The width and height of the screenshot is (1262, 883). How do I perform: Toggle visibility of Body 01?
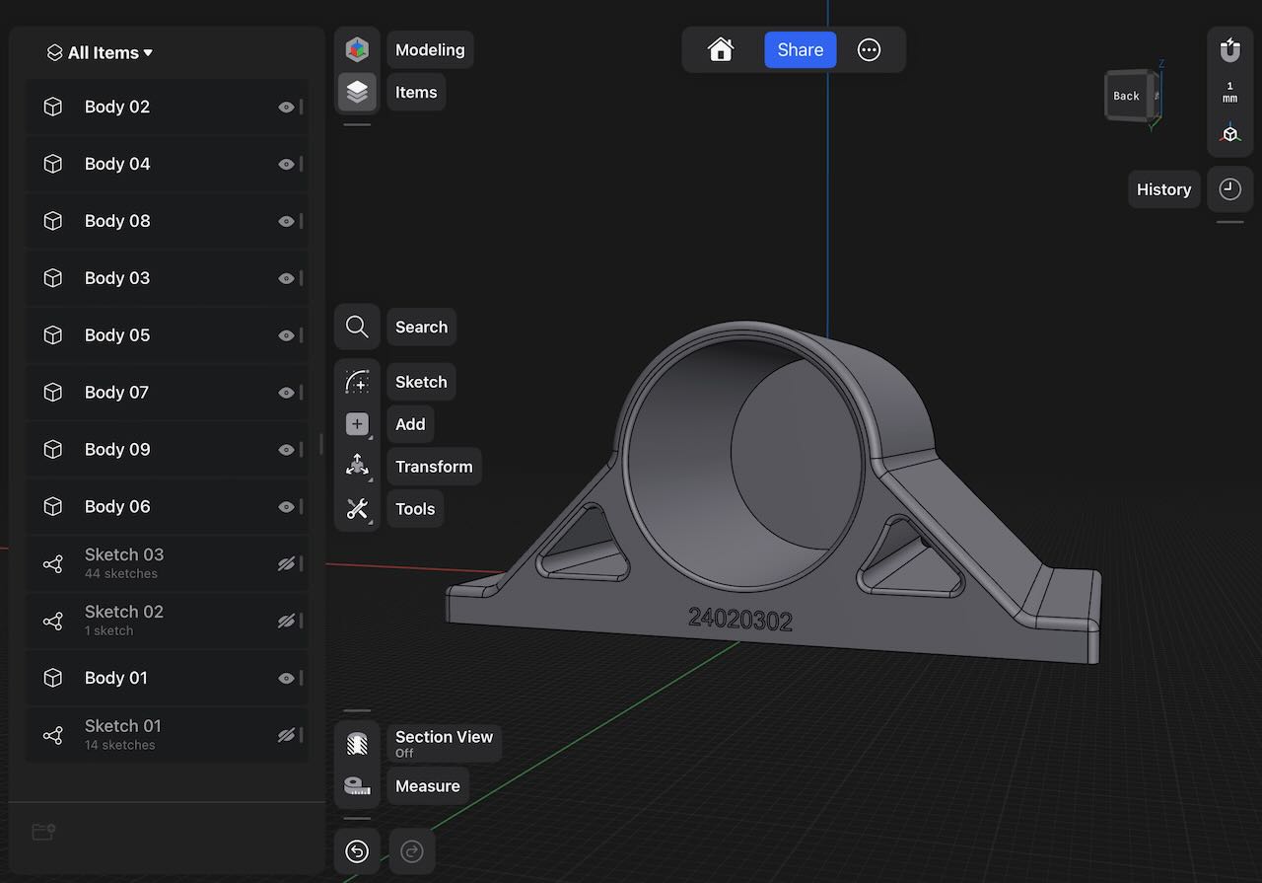286,679
